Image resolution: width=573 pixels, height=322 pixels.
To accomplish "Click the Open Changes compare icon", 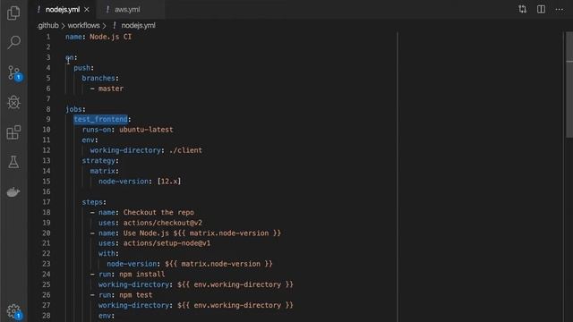I will (522, 9).
